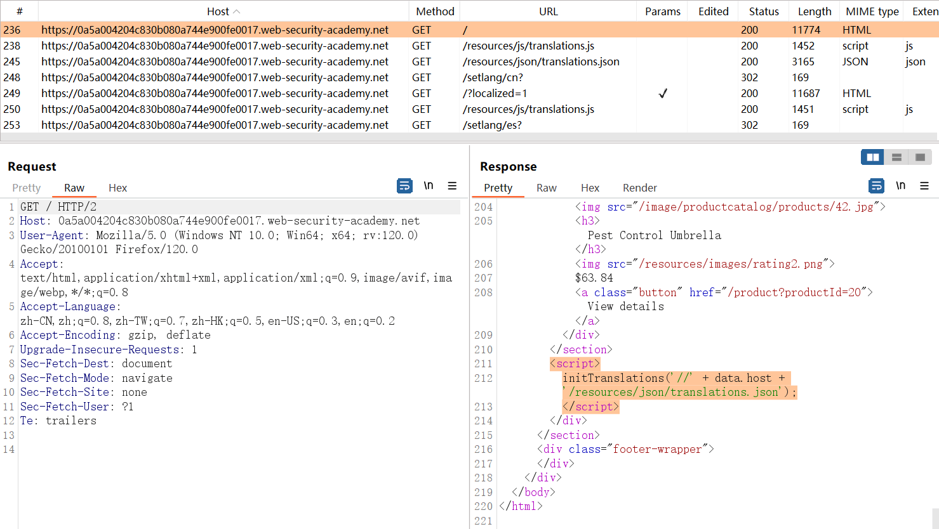The height and width of the screenshot is (529, 939).
Task: Click the /setlang/es? request row
Action: pos(254,125)
